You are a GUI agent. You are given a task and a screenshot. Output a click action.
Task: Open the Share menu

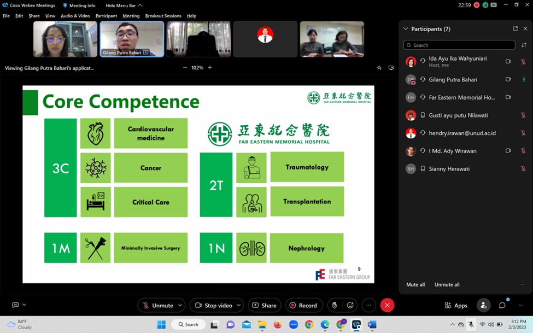tap(34, 16)
